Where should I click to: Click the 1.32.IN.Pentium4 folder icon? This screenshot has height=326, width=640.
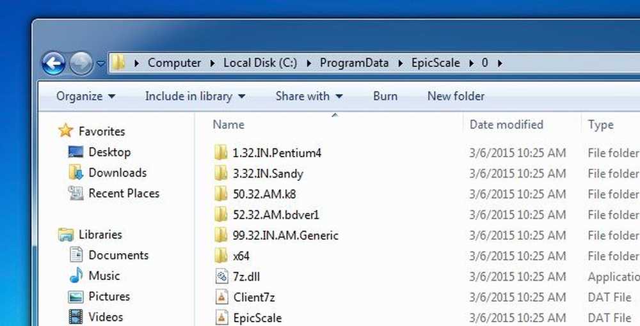[x=221, y=153]
